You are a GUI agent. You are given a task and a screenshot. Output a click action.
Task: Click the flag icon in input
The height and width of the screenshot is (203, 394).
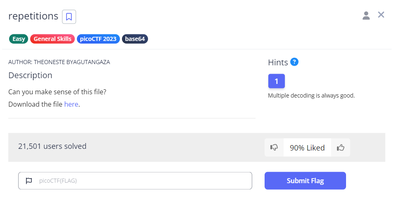[29, 181]
